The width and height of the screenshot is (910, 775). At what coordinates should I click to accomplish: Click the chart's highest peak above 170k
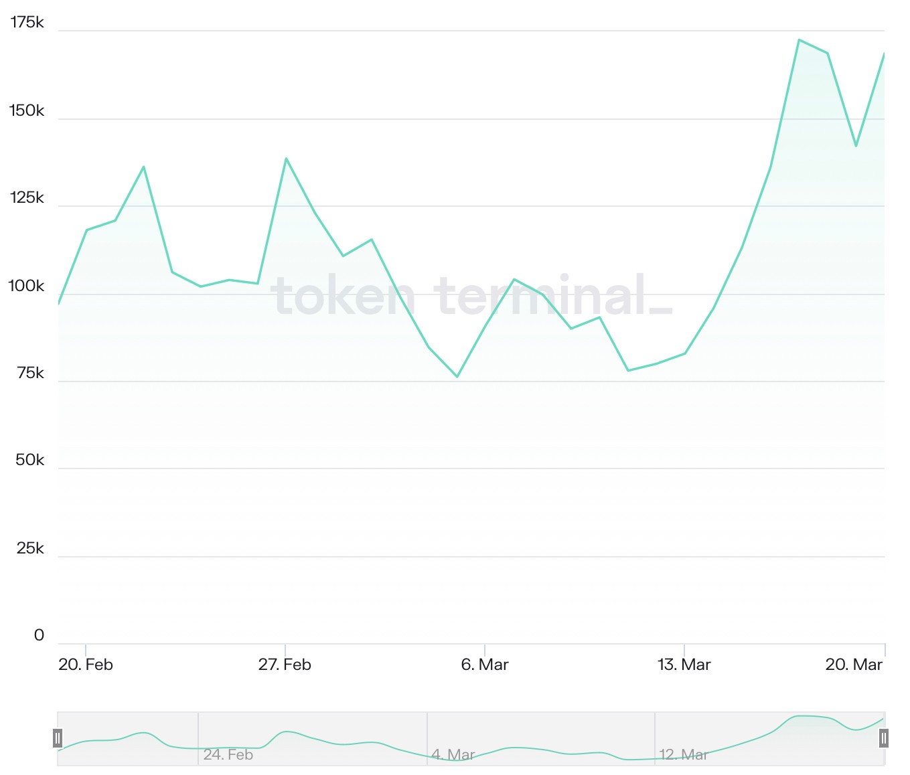pos(799,40)
